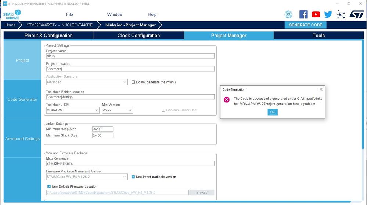Image resolution: width=367 pixels, height=205 pixels.
Task: Click STM32F446RETx - NUCLEO-F446RE breadcrumb
Action: [x=60, y=25]
